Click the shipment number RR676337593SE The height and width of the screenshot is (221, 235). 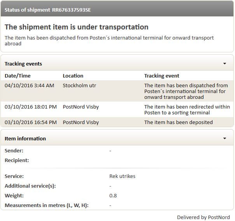71,9
